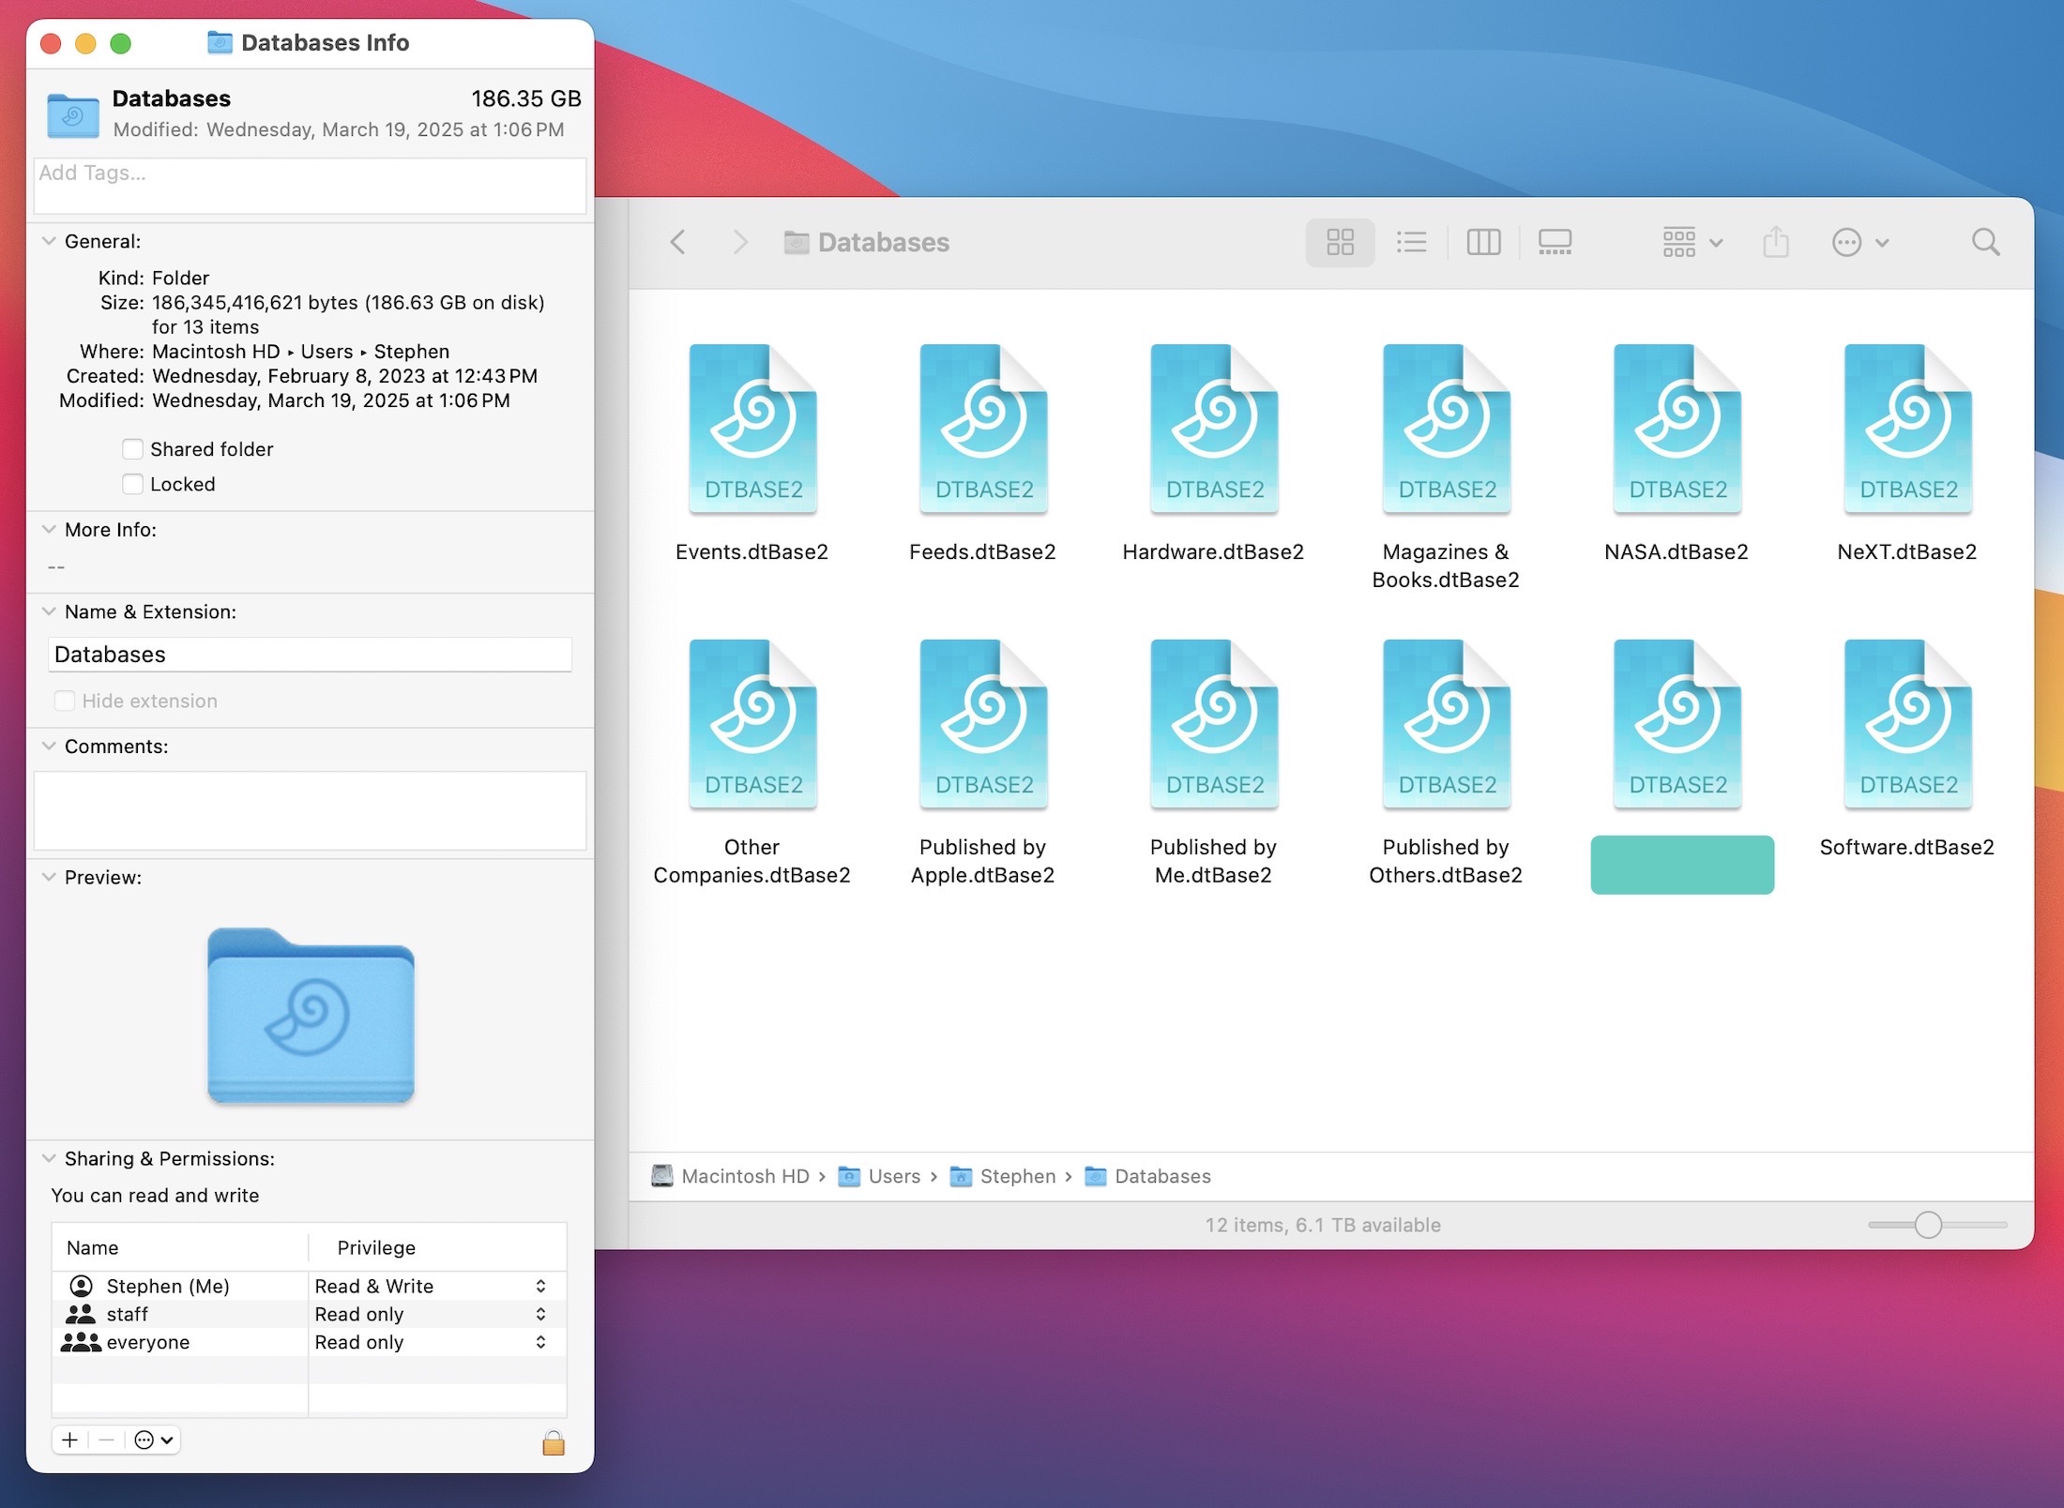Click Macintosh HD in the path bar
Screen dimensions: 2064x1508
[x=731, y=1176]
